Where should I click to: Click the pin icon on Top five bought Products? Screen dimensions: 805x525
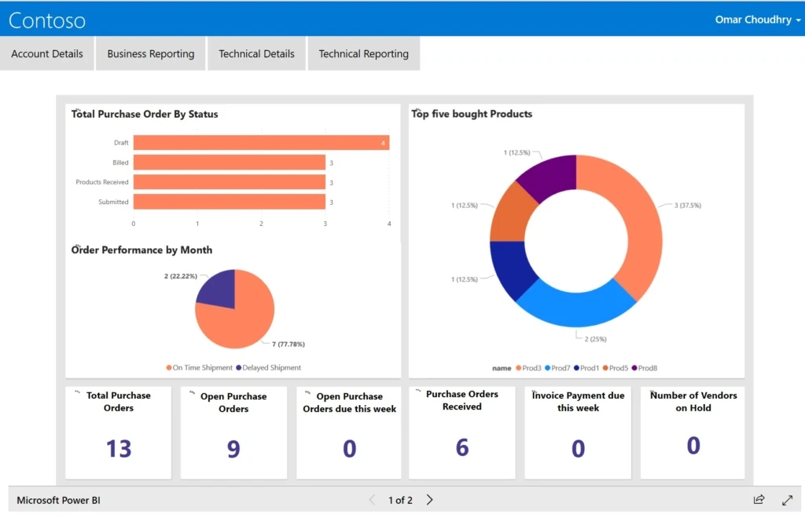click(x=417, y=109)
